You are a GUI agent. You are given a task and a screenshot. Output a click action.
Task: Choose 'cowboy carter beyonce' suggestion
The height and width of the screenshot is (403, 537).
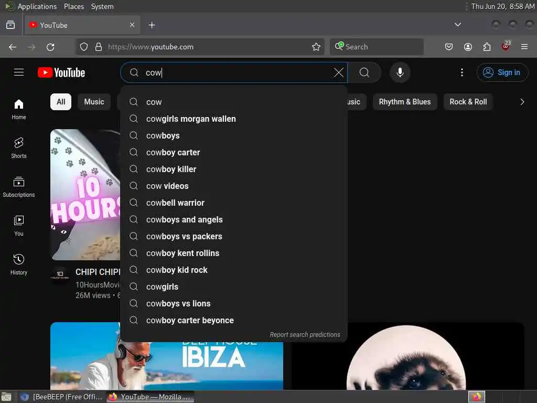pos(234,320)
